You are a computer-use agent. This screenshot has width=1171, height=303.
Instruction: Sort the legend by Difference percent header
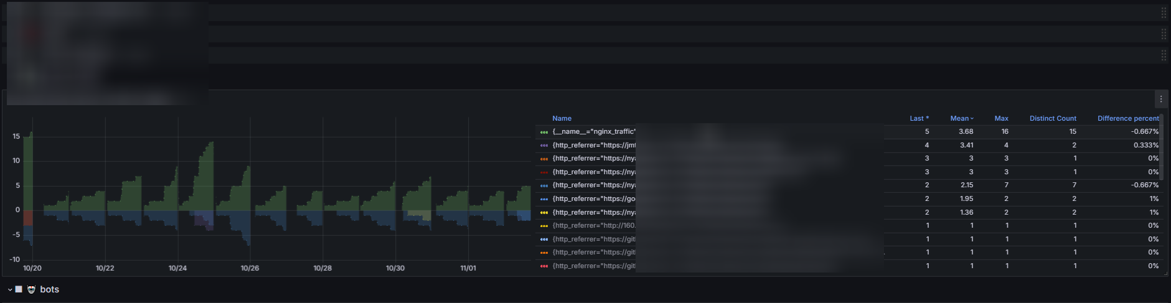click(x=1127, y=118)
